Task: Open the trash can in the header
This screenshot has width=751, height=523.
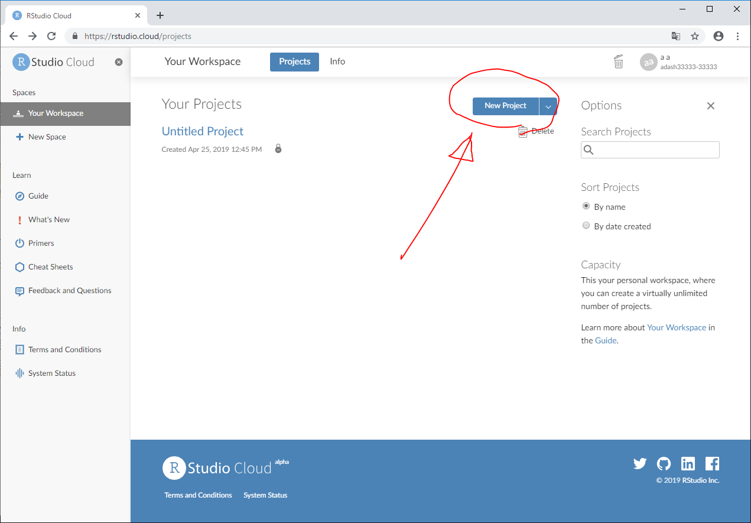Action: tap(619, 61)
